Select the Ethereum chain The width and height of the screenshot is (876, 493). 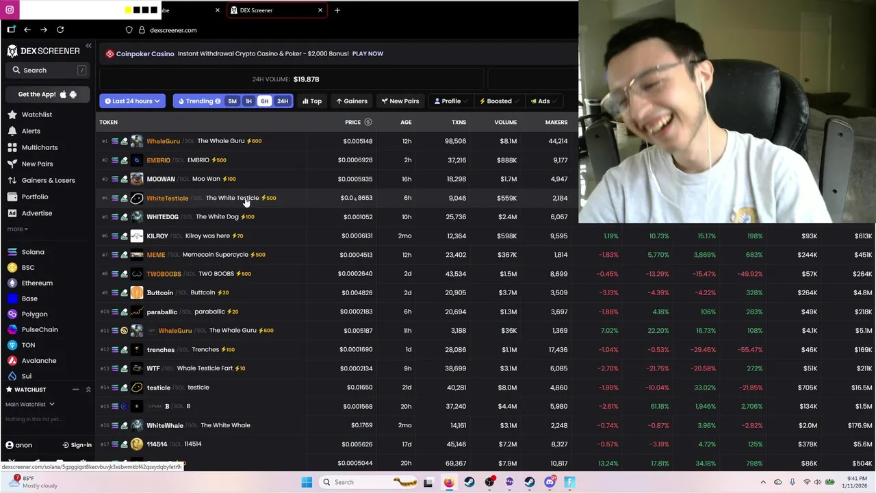(x=37, y=283)
